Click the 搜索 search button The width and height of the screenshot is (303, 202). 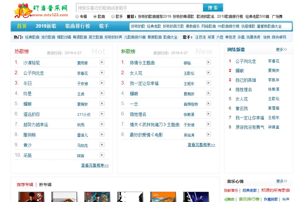tap(213, 8)
